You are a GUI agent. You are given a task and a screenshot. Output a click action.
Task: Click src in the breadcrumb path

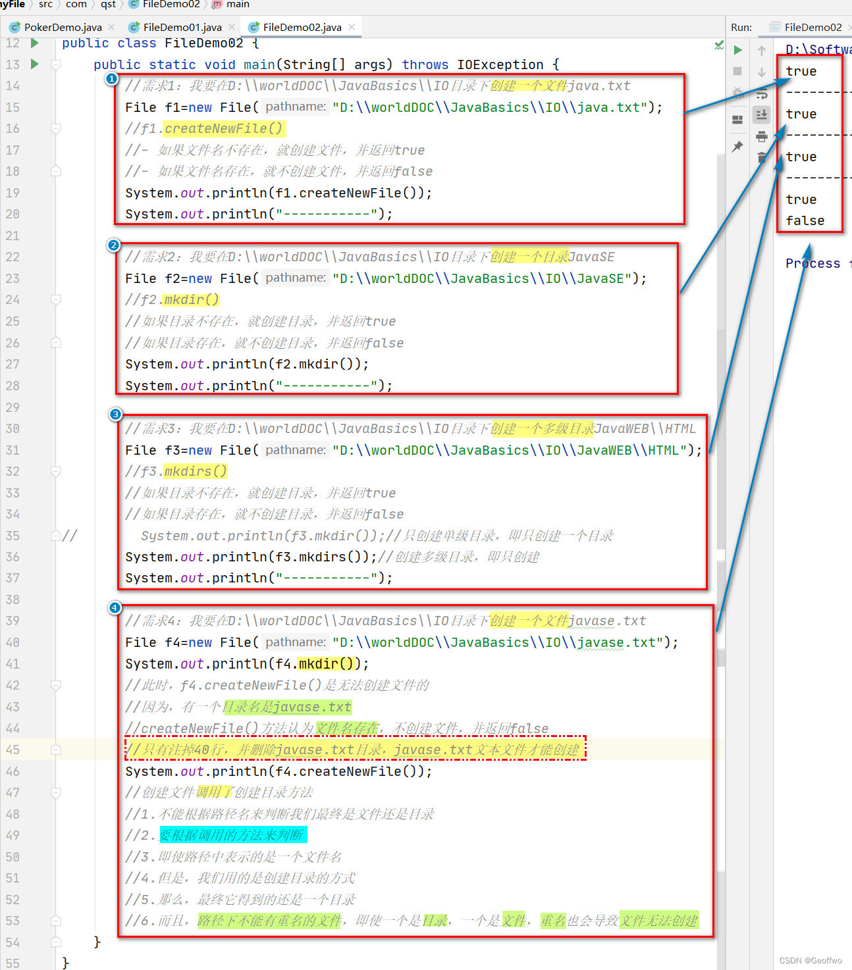[45, 4]
